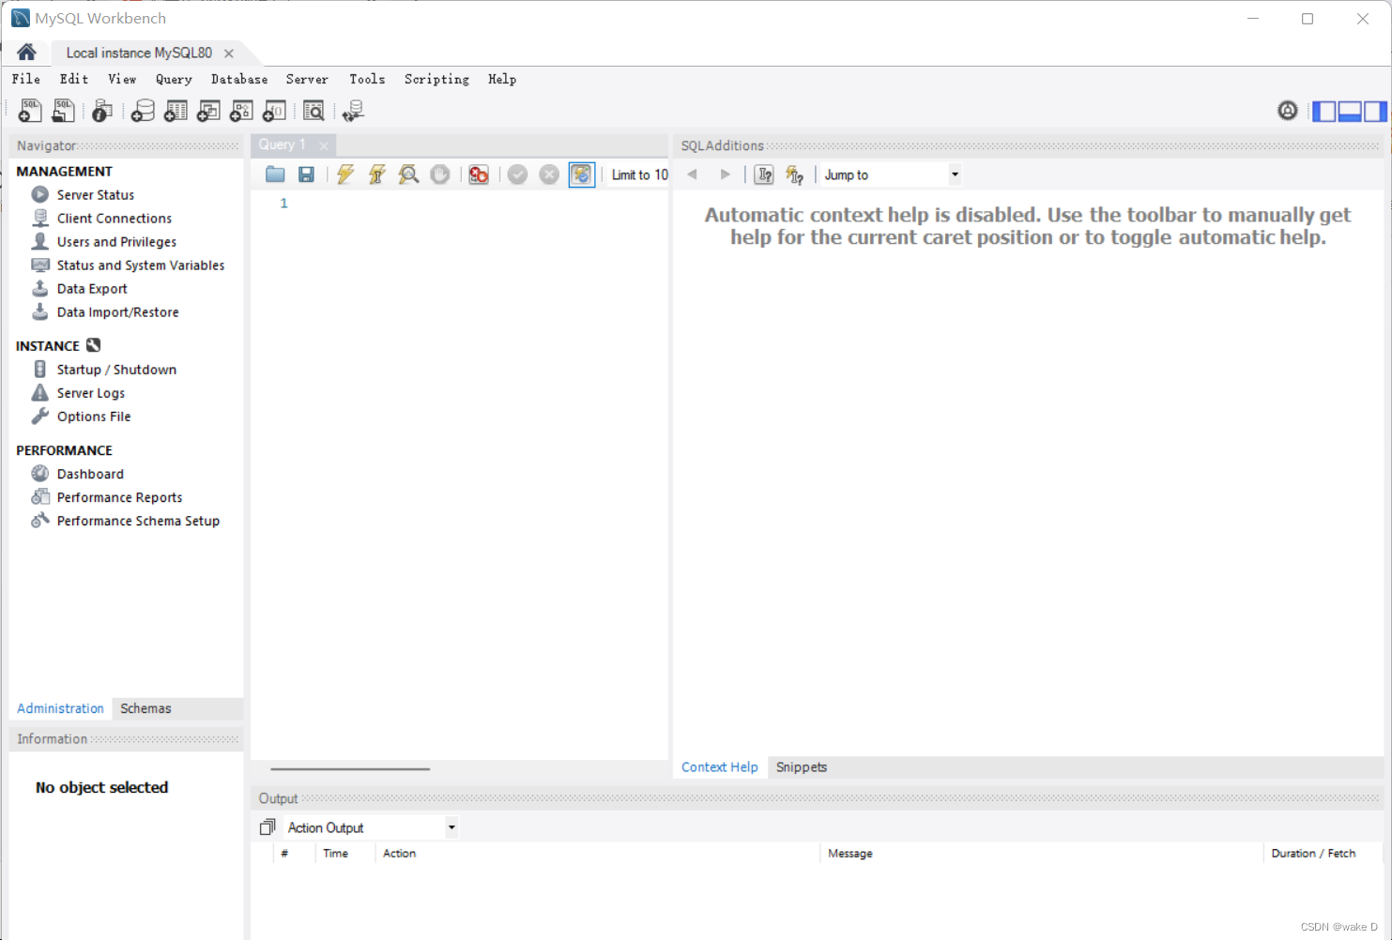Get context help for caret position

click(764, 174)
